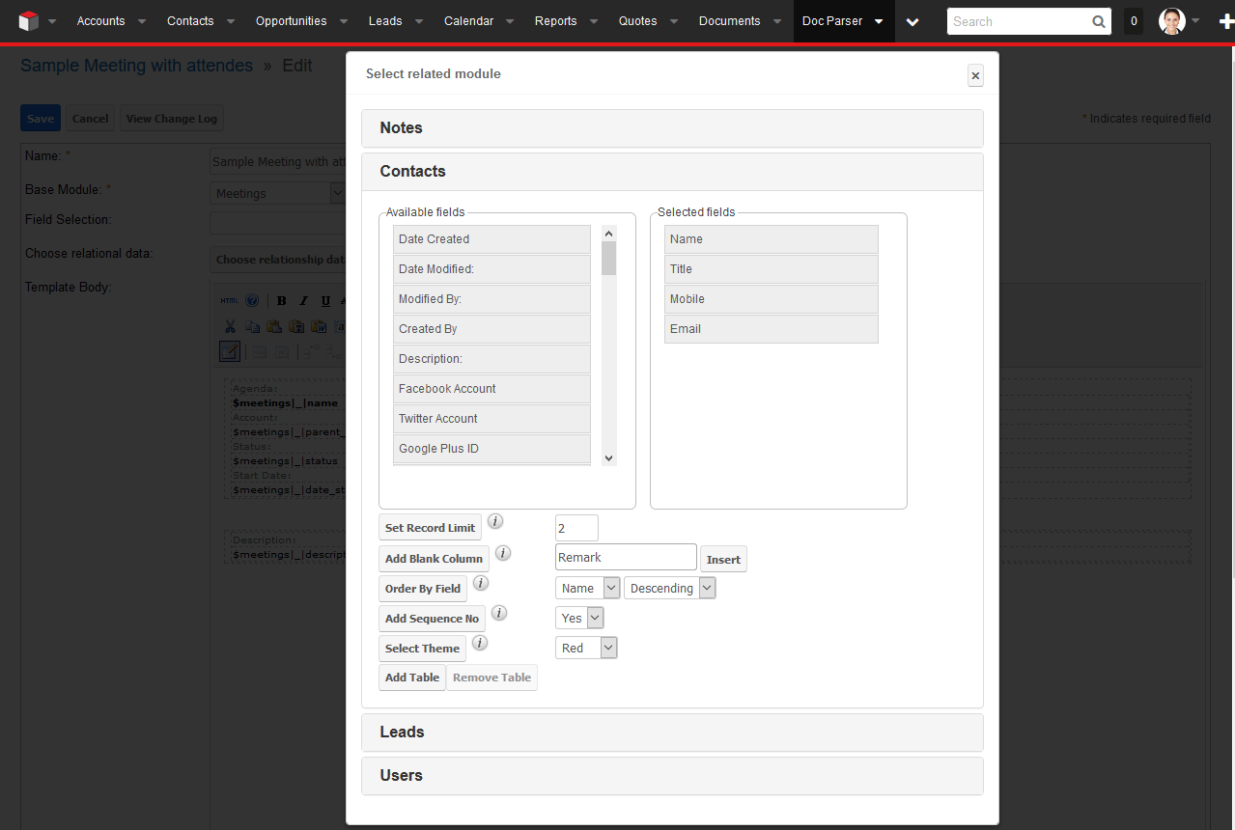Select the Cut icon in the editor

pos(230,326)
